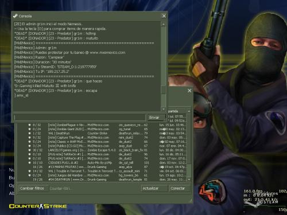The image size is (287, 215).
Task: Click the server list scrollbar down arrow
Action: 189,179
